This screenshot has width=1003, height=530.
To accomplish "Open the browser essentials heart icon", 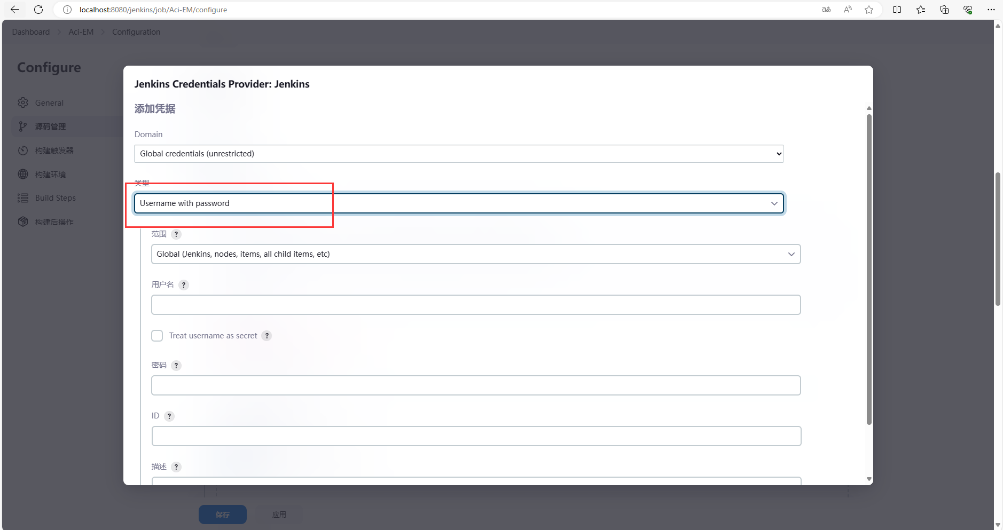I will pos(968,10).
